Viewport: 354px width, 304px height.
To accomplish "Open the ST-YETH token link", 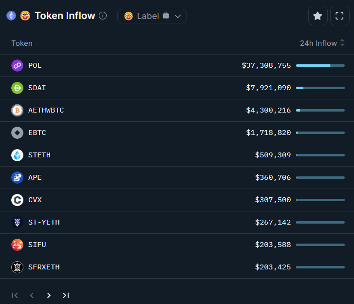I will (44, 222).
